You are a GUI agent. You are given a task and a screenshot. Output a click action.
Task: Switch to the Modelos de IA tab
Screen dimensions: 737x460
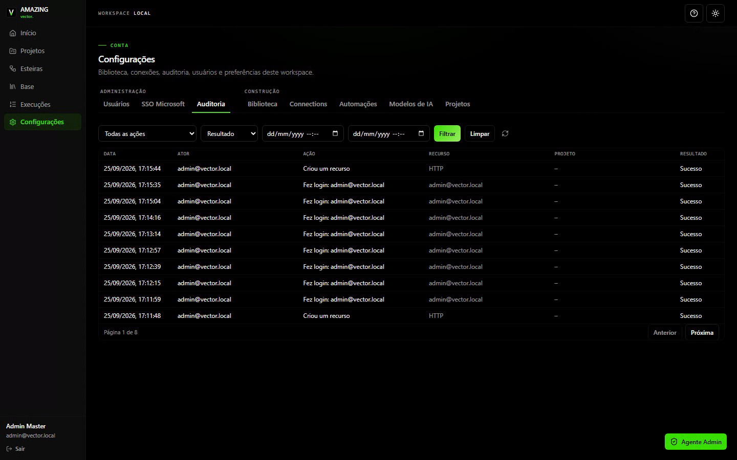coord(411,104)
